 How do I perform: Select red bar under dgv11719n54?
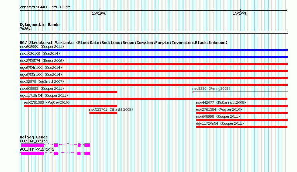[x=154, y=99]
